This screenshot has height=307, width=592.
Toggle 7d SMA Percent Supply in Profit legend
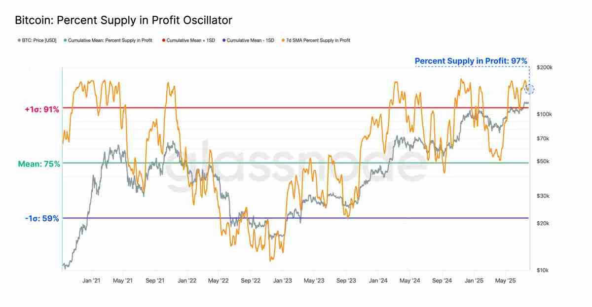pos(315,40)
